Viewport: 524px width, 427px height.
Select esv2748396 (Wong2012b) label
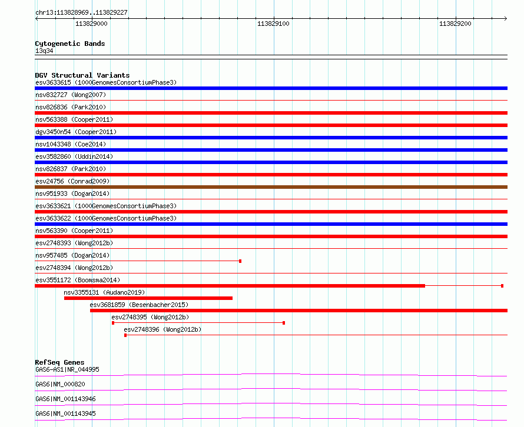[x=162, y=329]
